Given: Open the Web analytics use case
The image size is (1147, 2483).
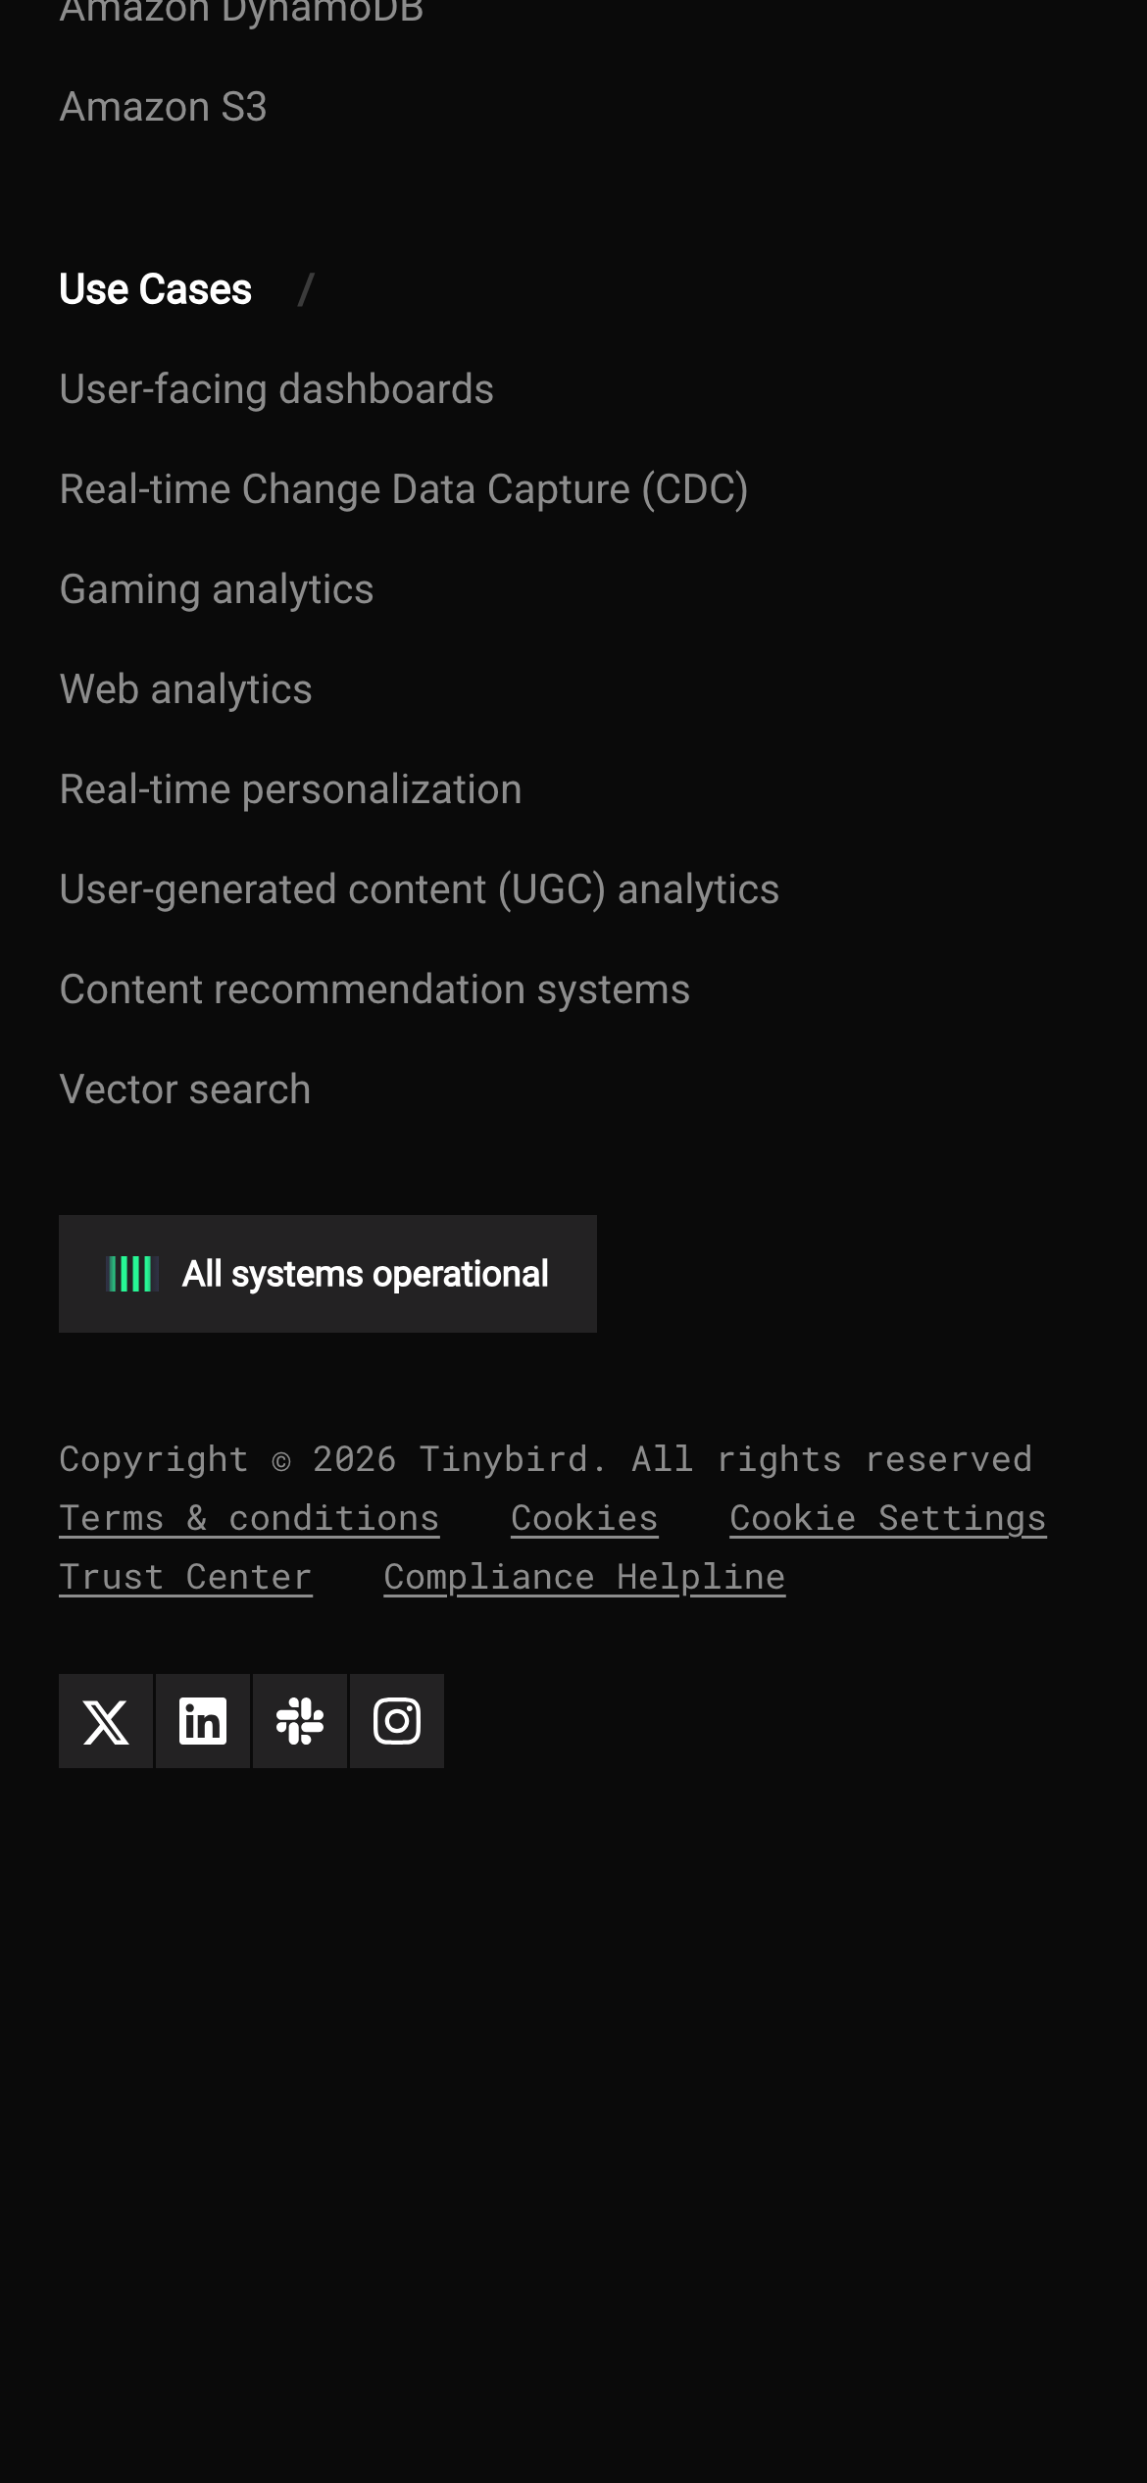Looking at the screenshot, I should click(186, 689).
